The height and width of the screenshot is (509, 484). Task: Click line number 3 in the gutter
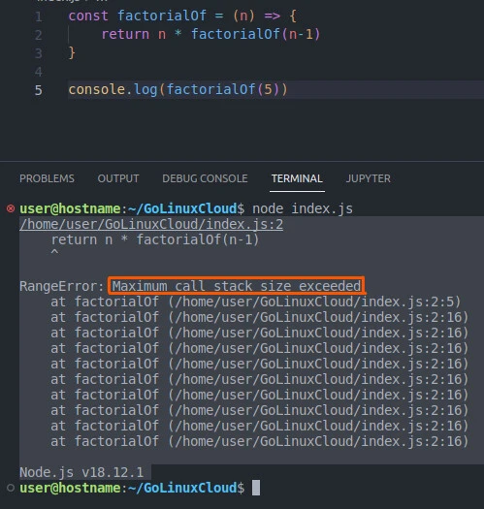click(x=39, y=53)
